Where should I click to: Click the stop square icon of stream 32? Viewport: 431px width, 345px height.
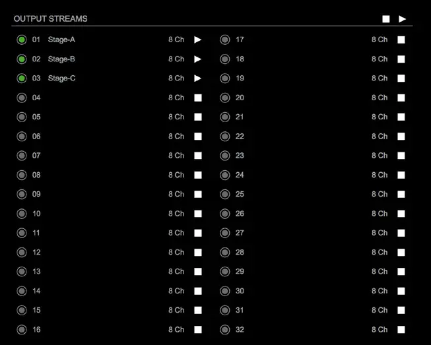click(401, 329)
